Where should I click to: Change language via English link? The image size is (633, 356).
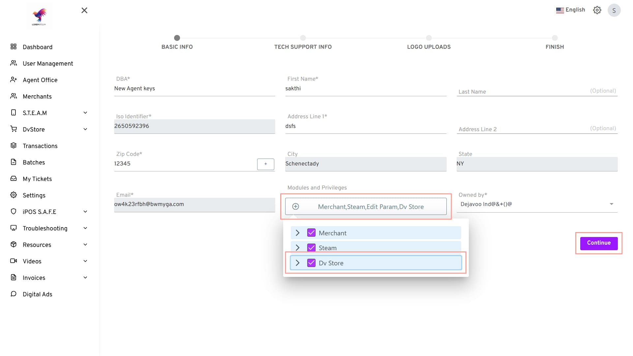click(575, 10)
